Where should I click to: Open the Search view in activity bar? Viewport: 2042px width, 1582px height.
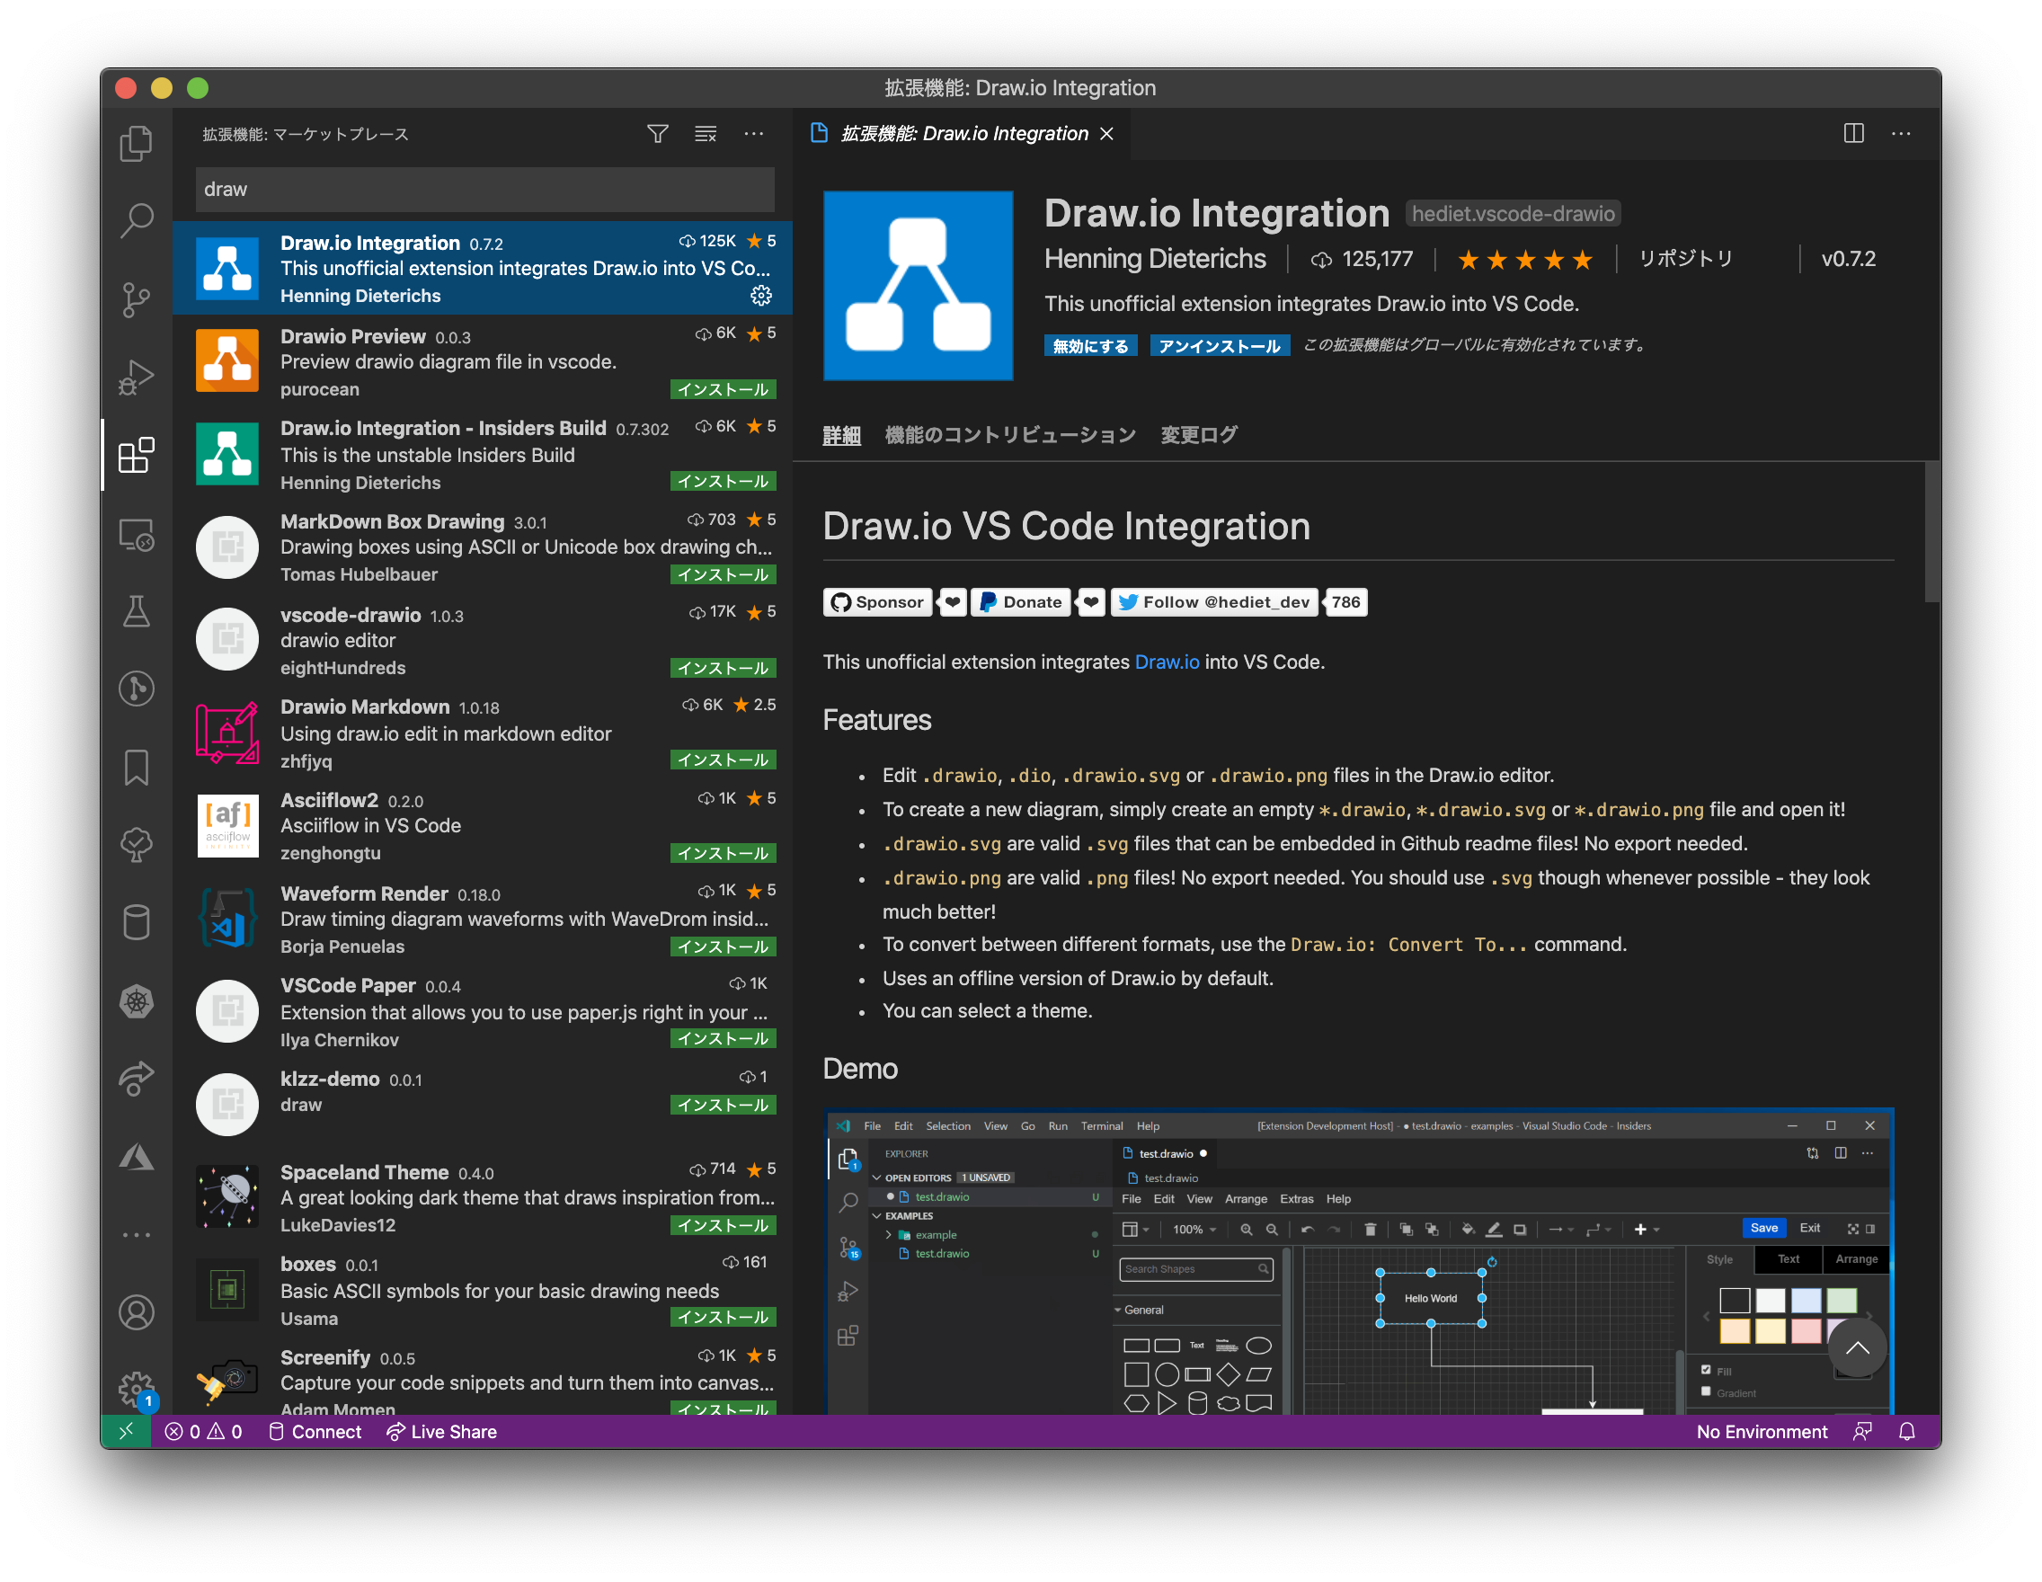click(137, 222)
